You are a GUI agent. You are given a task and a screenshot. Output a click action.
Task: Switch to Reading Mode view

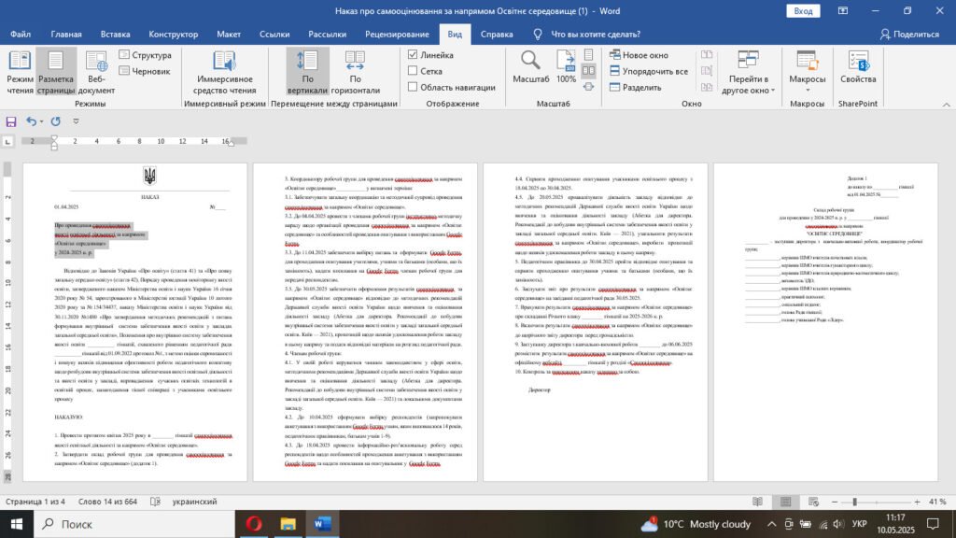click(20, 72)
